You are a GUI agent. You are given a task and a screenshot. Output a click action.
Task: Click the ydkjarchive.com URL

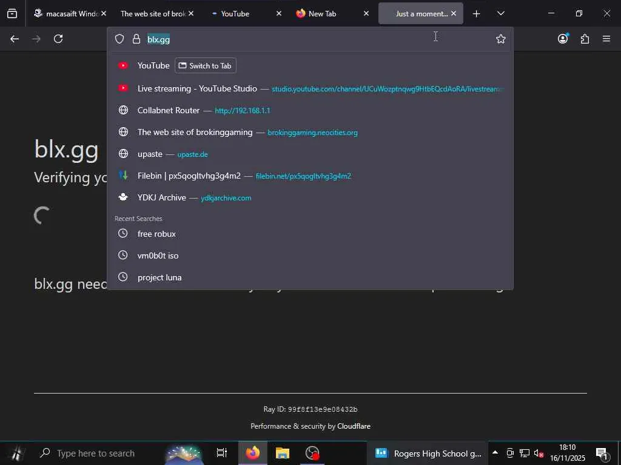(x=226, y=198)
